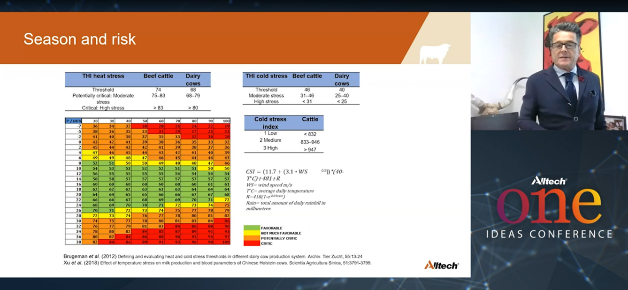Image resolution: width=628 pixels, height=290 pixels.
Task: Click the green FAVORABLE legend swatch
Action: pyautogui.click(x=251, y=228)
